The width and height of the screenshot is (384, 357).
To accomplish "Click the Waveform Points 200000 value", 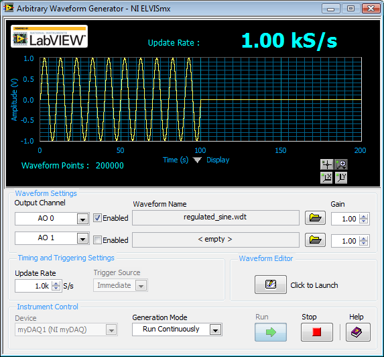I will click(110, 166).
